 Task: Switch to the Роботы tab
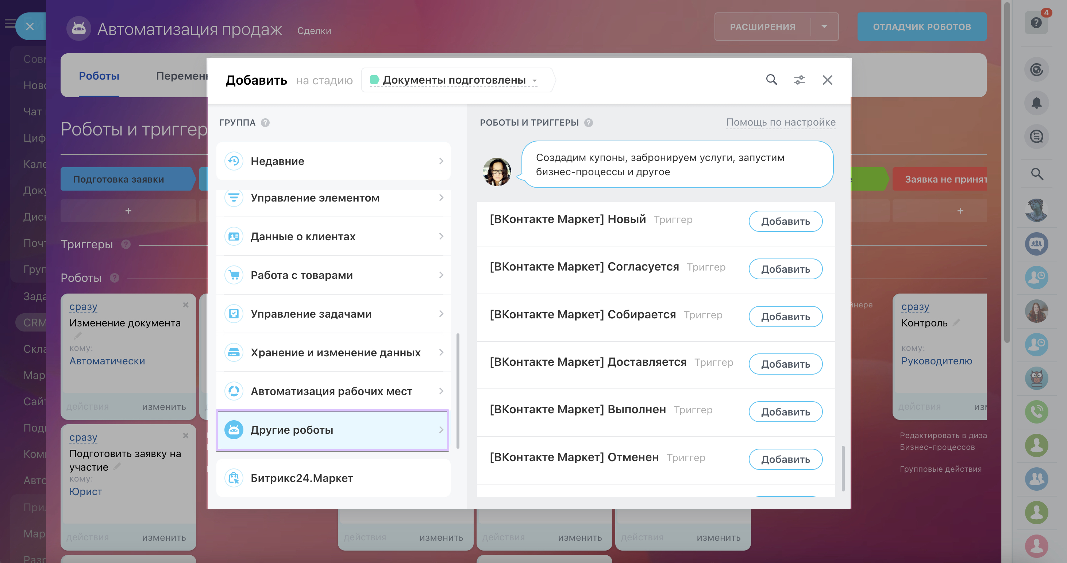[x=99, y=76]
